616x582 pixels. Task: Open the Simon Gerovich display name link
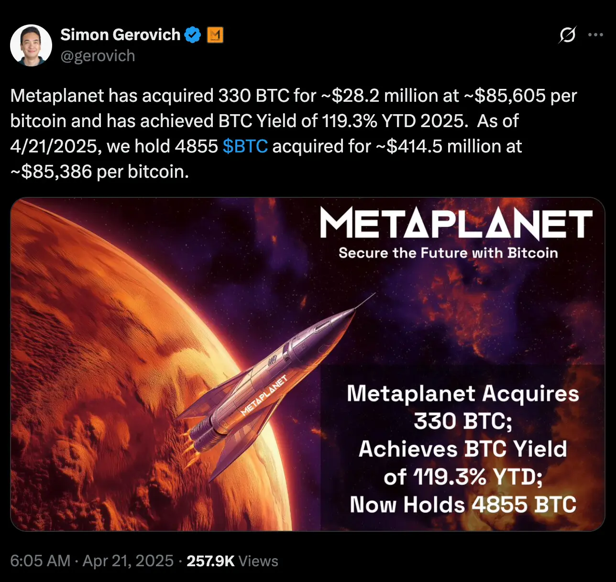[120, 35]
